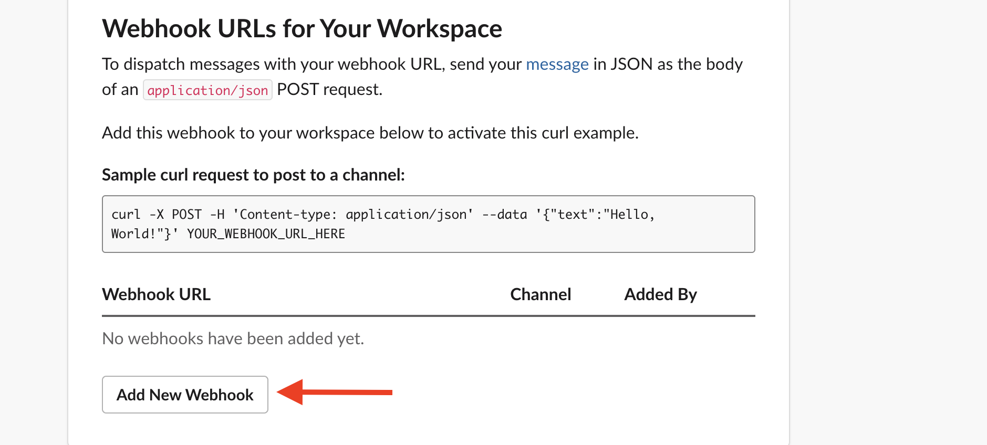This screenshot has height=445, width=987.
Task: Click the application/json inline code tag
Action: tap(207, 90)
